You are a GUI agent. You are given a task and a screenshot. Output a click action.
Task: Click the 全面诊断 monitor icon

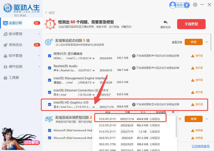coord(5,23)
